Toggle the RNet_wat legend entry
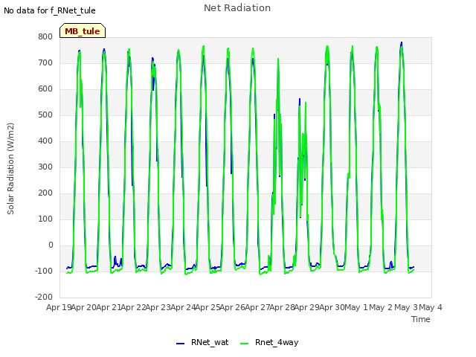This screenshot has width=476, height=357. (202, 342)
